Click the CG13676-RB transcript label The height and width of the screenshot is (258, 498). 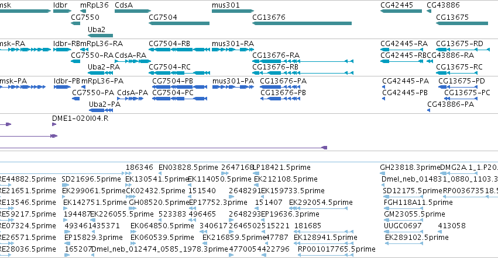pyautogui.click(x=276, y=67)
